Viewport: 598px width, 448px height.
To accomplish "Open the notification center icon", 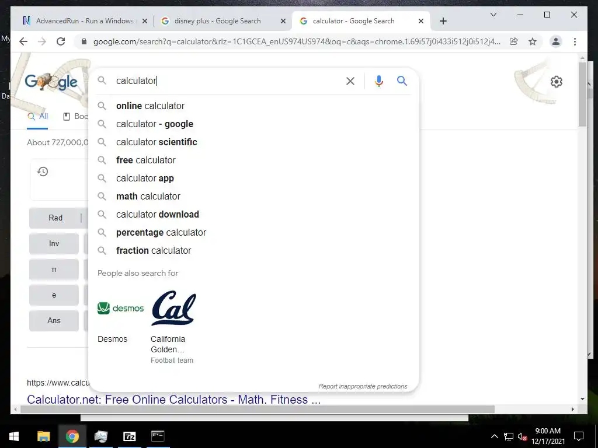I will 579,436.
